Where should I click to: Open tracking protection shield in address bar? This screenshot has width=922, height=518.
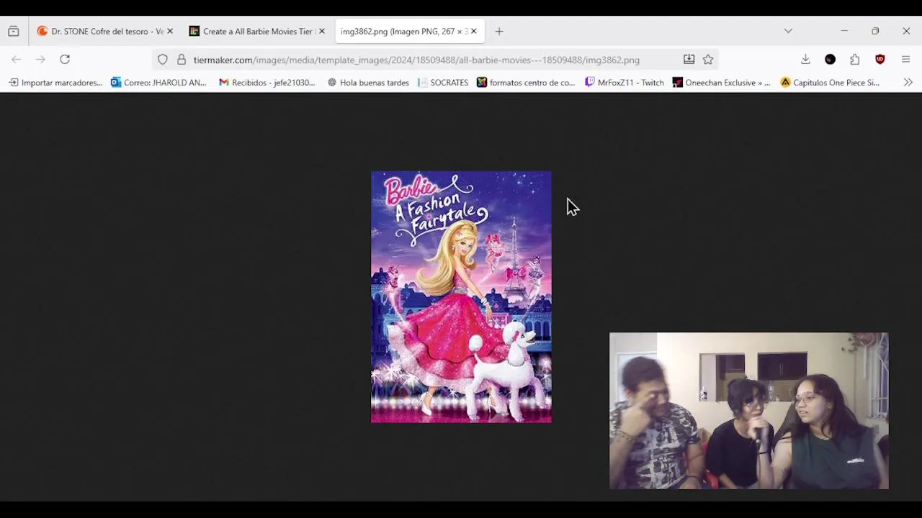pyautogui.click(x=163, y=60)
